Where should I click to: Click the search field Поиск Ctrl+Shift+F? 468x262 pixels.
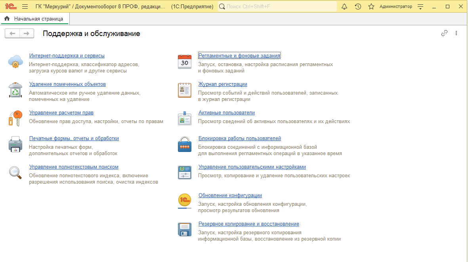[277, 6]
